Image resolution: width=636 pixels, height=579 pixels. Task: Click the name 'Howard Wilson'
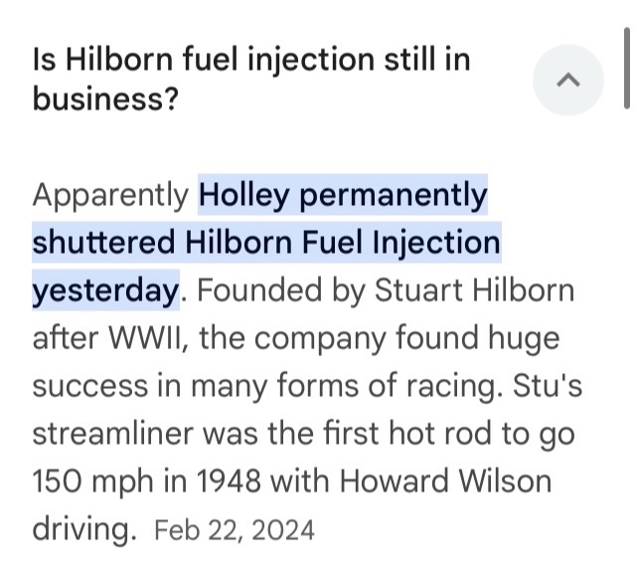point(445,481)
